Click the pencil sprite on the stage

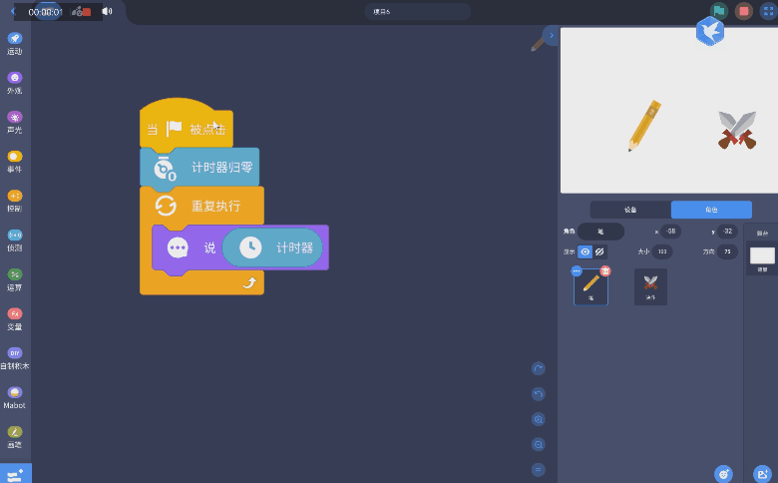click(x=644, y=126)
